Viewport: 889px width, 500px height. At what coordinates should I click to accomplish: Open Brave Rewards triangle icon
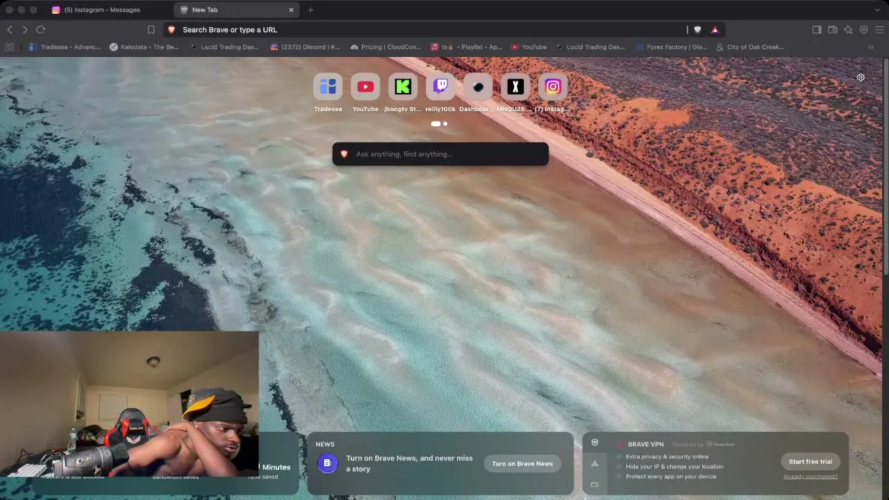point(715,29)
